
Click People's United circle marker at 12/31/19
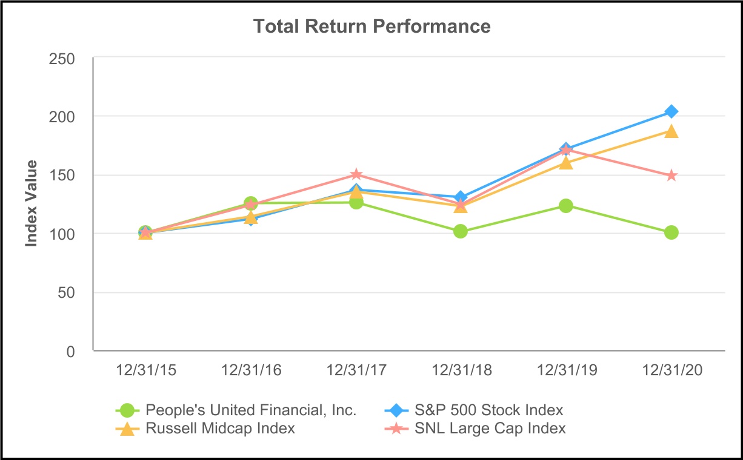point(565,206)
